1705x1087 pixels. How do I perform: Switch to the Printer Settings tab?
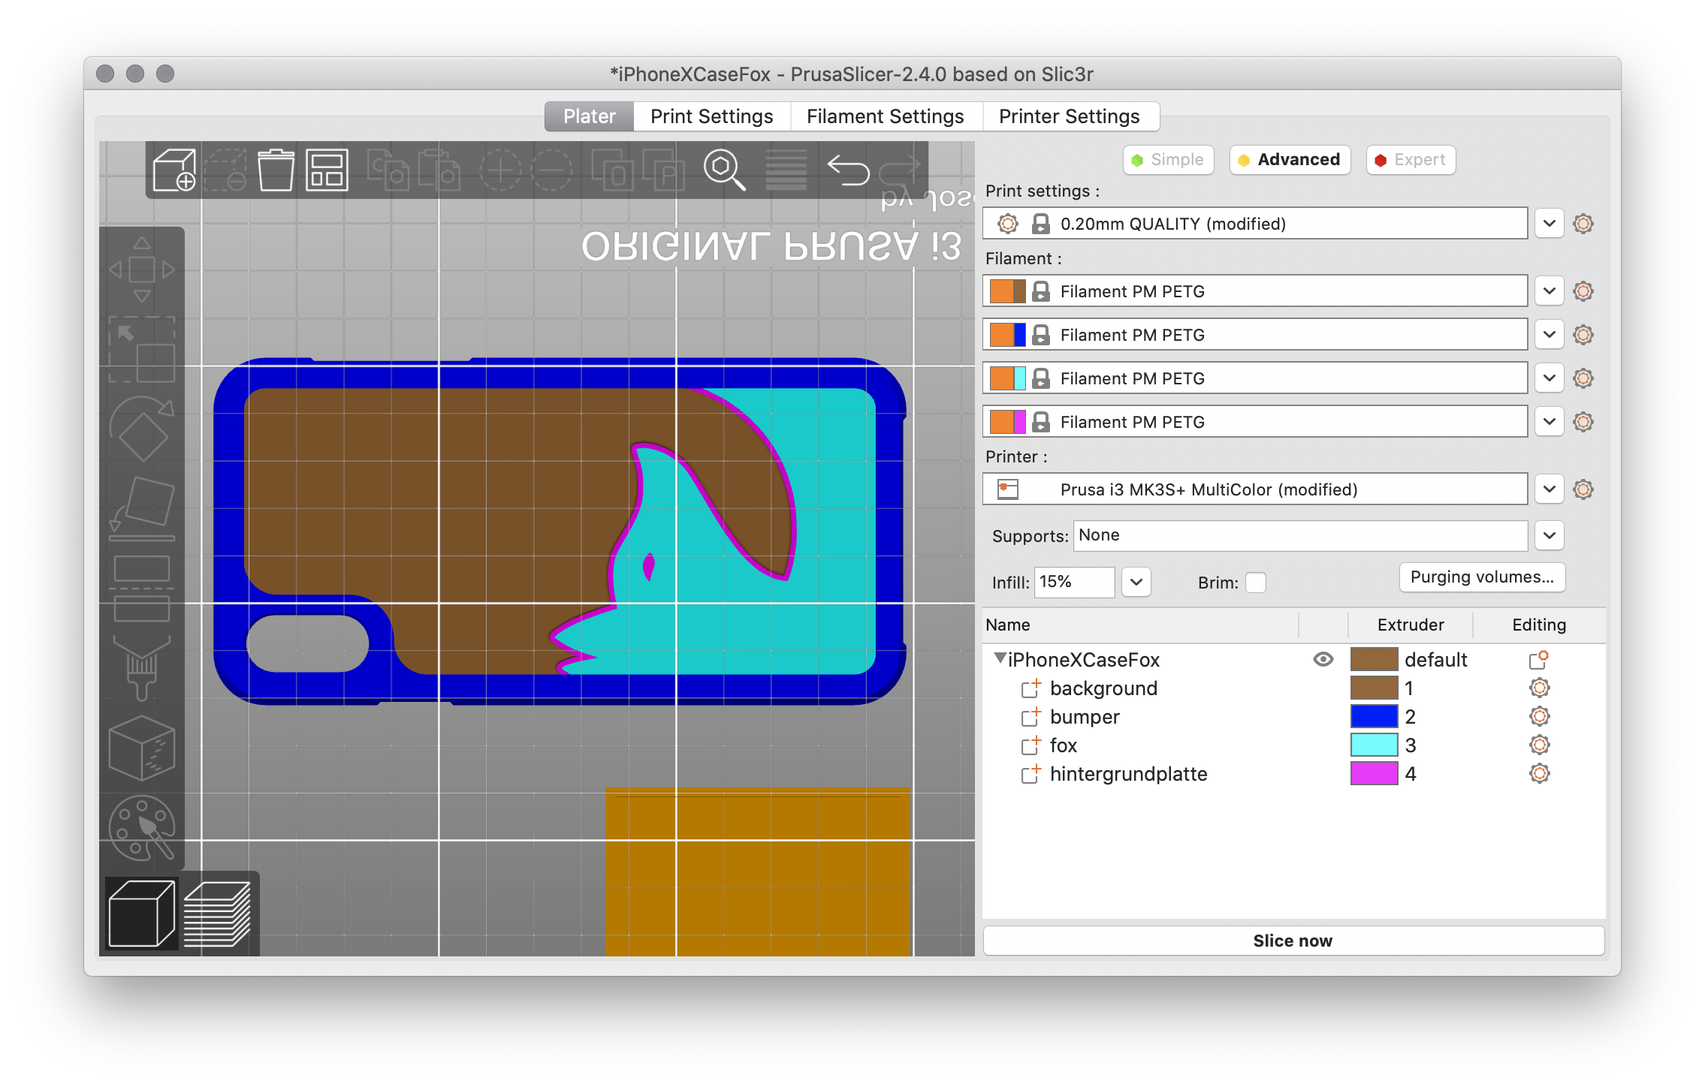point(1070,116)
